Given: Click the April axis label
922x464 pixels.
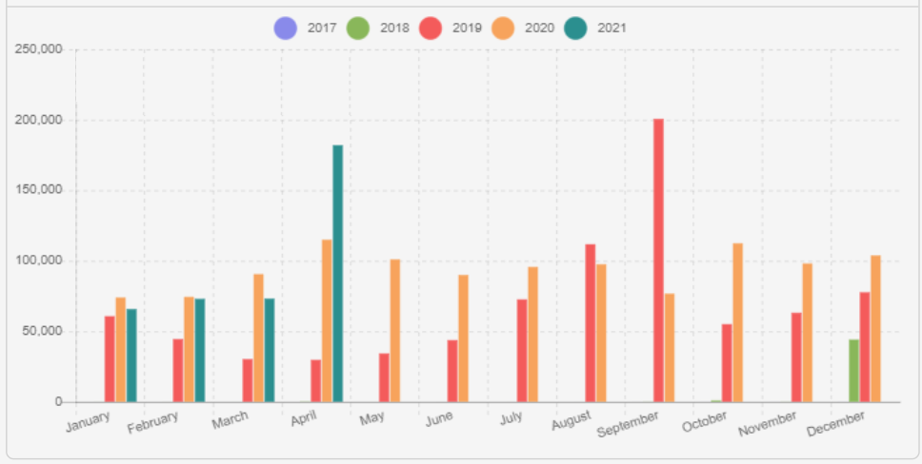Looking at the screenshot, I should pos(304,418).
